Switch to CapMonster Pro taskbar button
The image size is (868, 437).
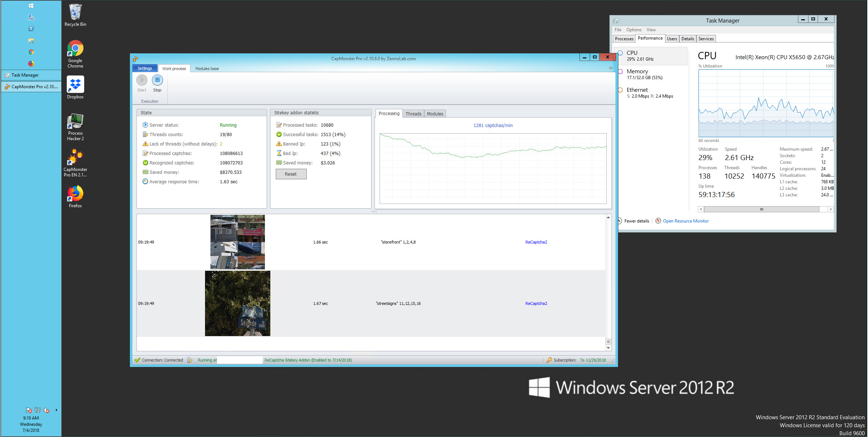click(x=31, y=87)
